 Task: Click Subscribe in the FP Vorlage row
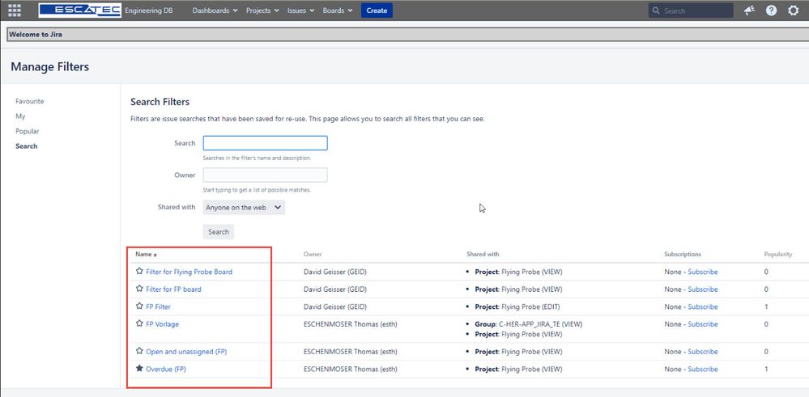pyautogui.click(x=703, y=324)
